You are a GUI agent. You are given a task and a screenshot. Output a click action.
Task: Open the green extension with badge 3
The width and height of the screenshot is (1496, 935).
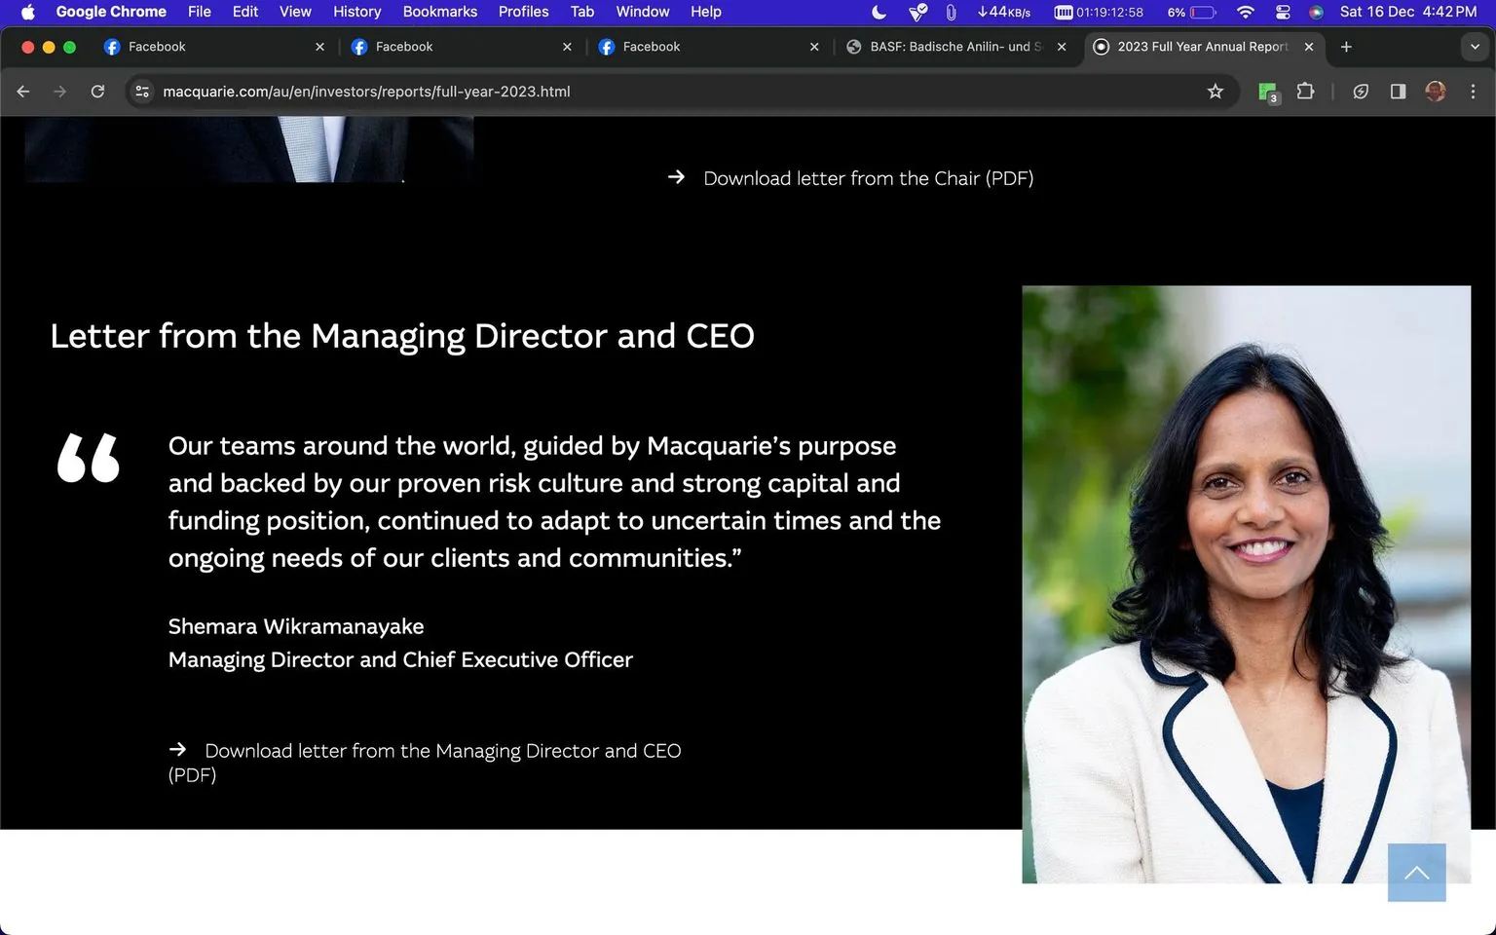[1267, 91]
